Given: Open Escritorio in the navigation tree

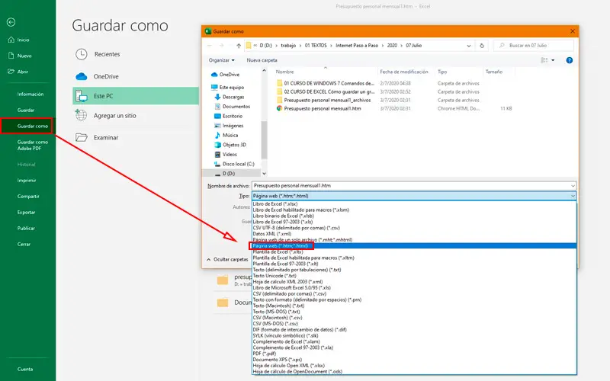Looking at the screenshot, I should pos(228,116).
